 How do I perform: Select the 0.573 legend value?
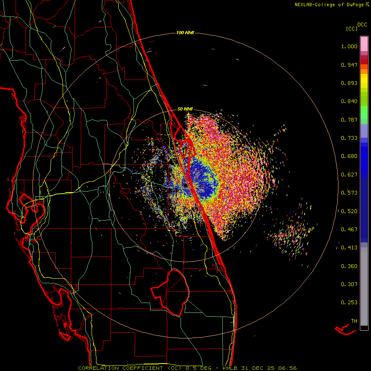point(349,193)
